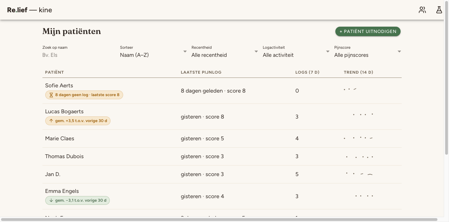View Thomas Dubois trend sparkline
The image size is (449, 222).
pos(360,157)
